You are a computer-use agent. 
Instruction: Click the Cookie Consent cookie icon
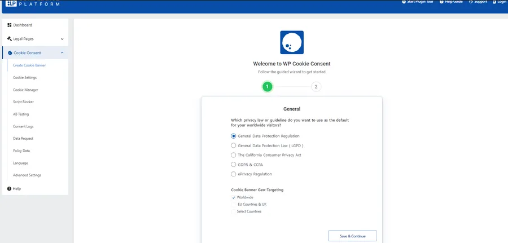(x=10, y=53)
